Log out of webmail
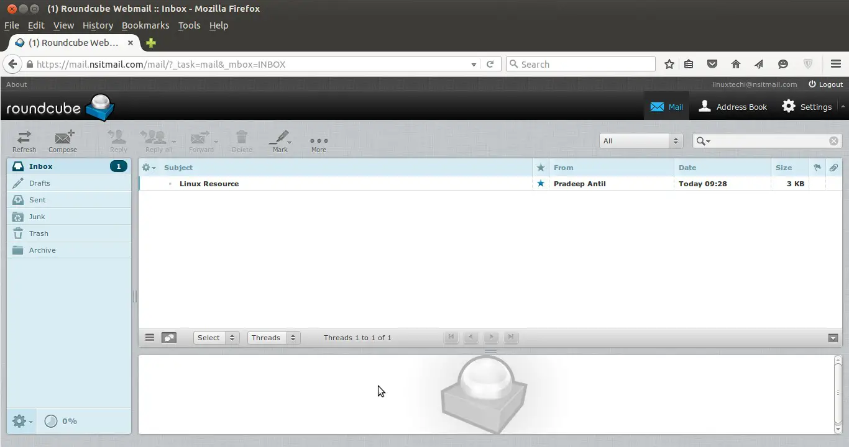This screenshot has width=849, height=447. (x=825, y=84)
